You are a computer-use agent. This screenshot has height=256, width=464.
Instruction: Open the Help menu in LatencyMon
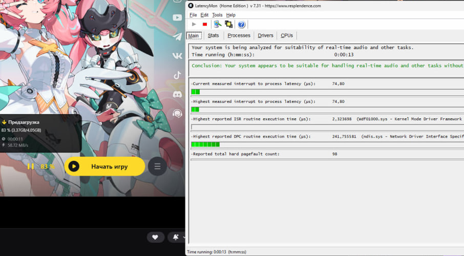point(231,15)
